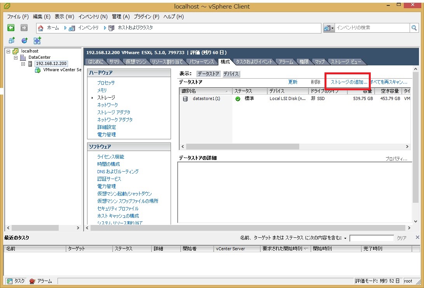The width and height of the screenshot is (424, 288).
Task: Switch datastore view to データストア
Action: (x=208, y=74)
